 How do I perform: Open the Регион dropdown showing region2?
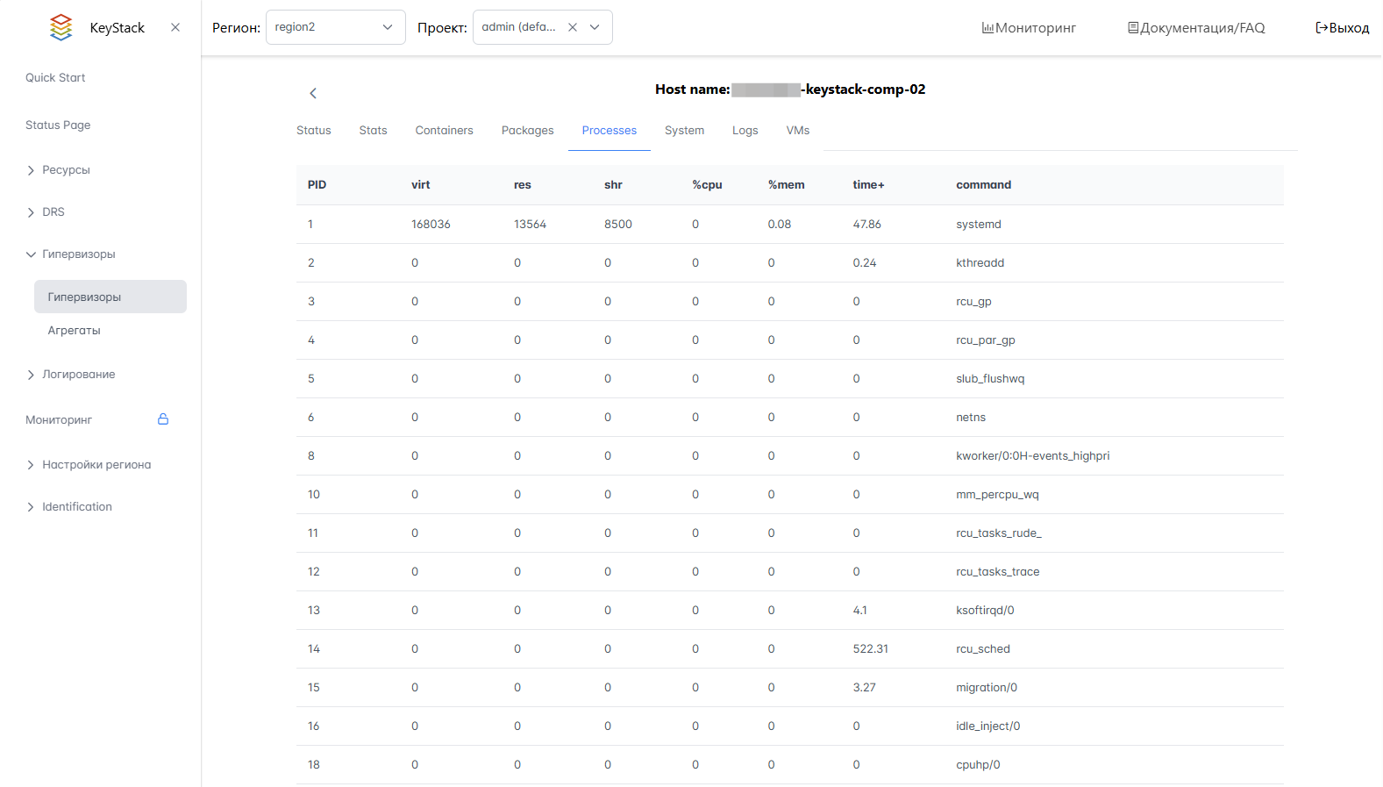pyautogui.click(x=335, y=27)
